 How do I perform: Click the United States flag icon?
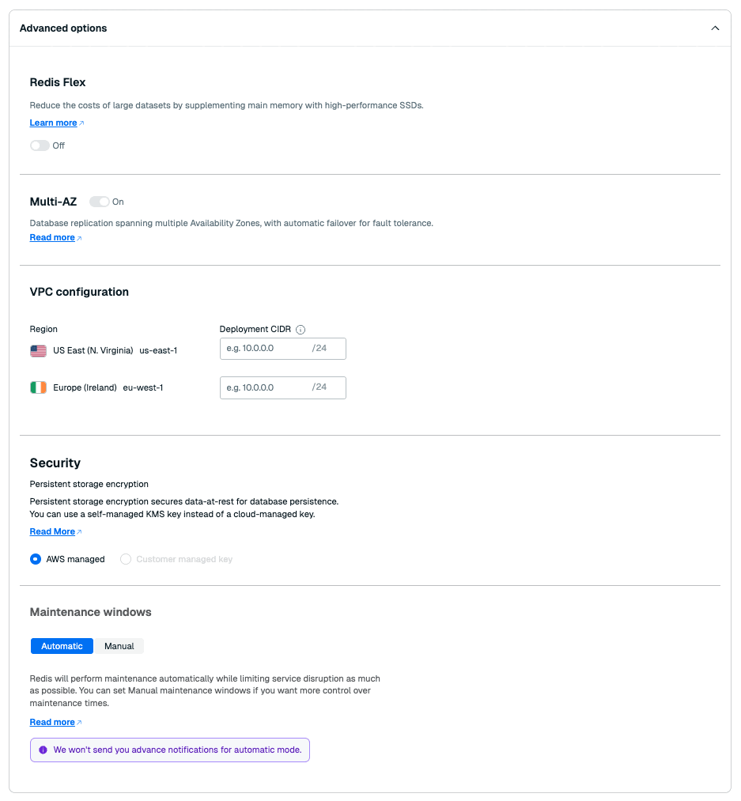click(38, 350)
